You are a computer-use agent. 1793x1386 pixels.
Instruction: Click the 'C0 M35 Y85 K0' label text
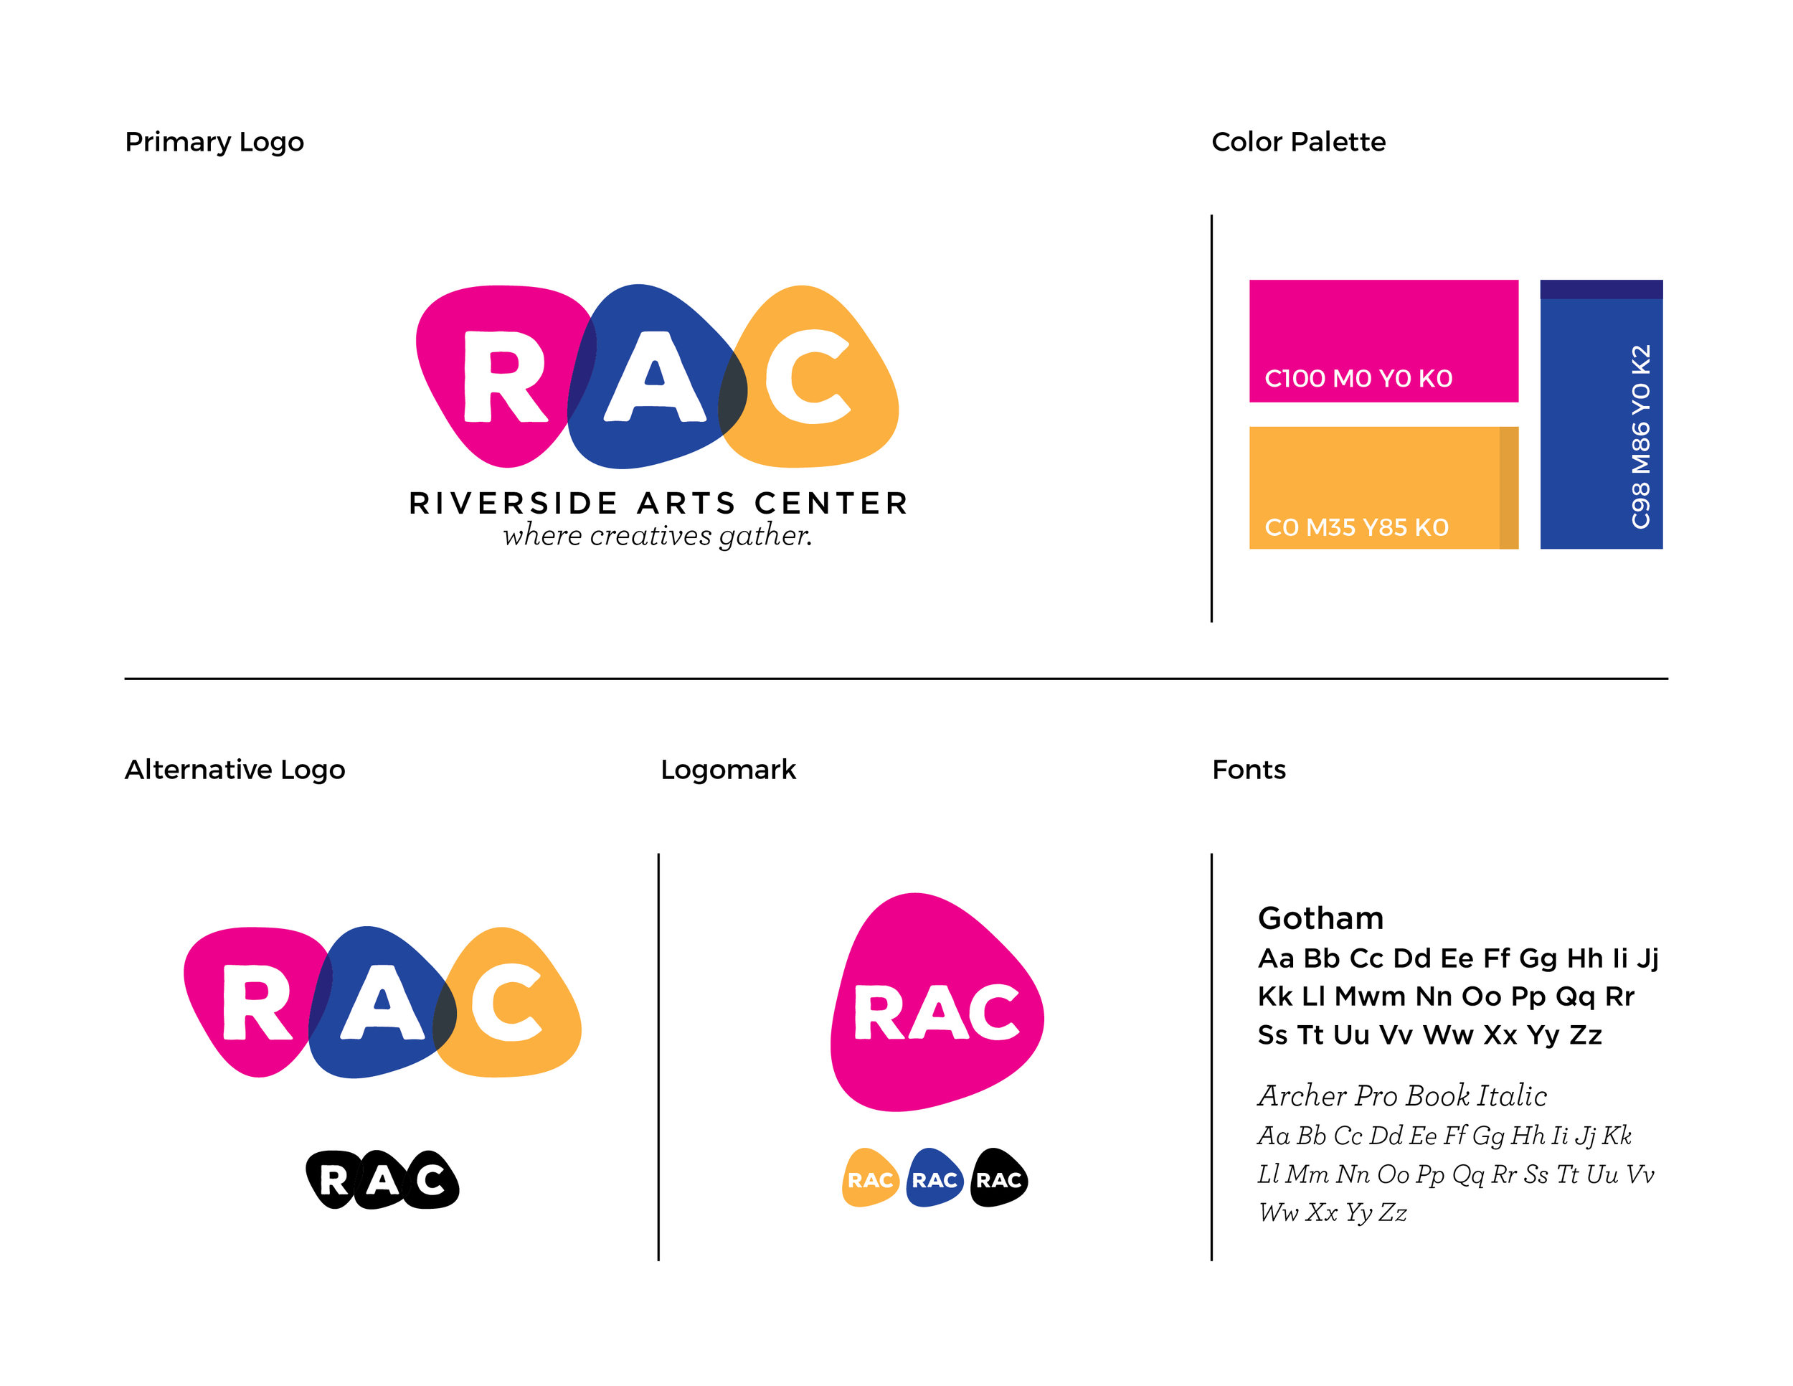click(x=1356, y=527)
